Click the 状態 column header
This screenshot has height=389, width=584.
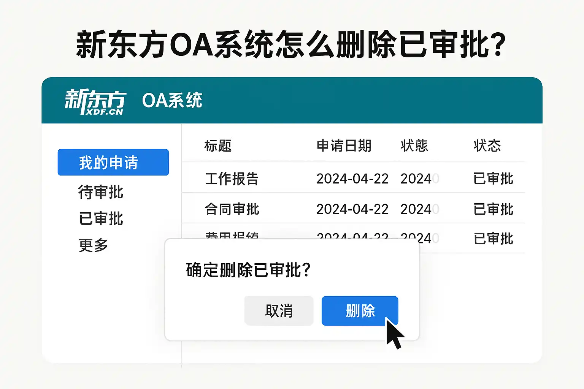pyautogui.click(x=414, y=145)
